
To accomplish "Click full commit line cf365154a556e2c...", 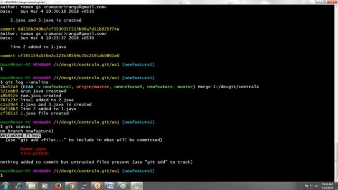I will (x=60, y=55).
